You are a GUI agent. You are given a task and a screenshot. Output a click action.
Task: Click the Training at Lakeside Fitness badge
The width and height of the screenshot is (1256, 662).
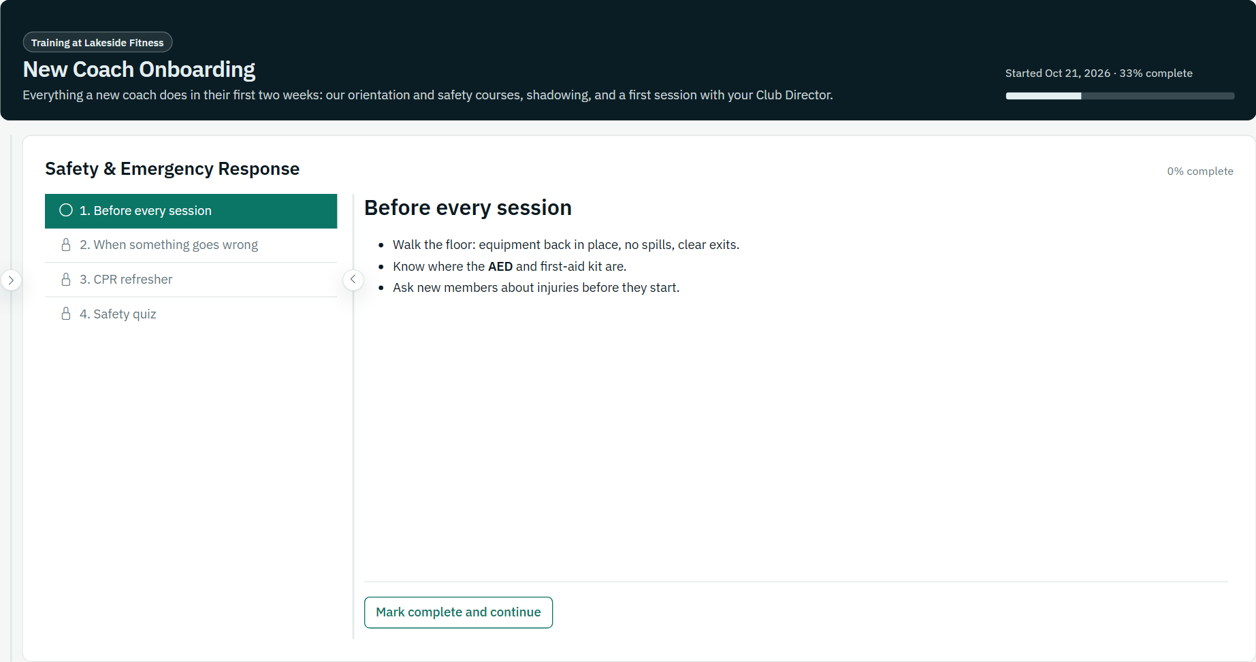pyautogui.click(x=97, y=42)
